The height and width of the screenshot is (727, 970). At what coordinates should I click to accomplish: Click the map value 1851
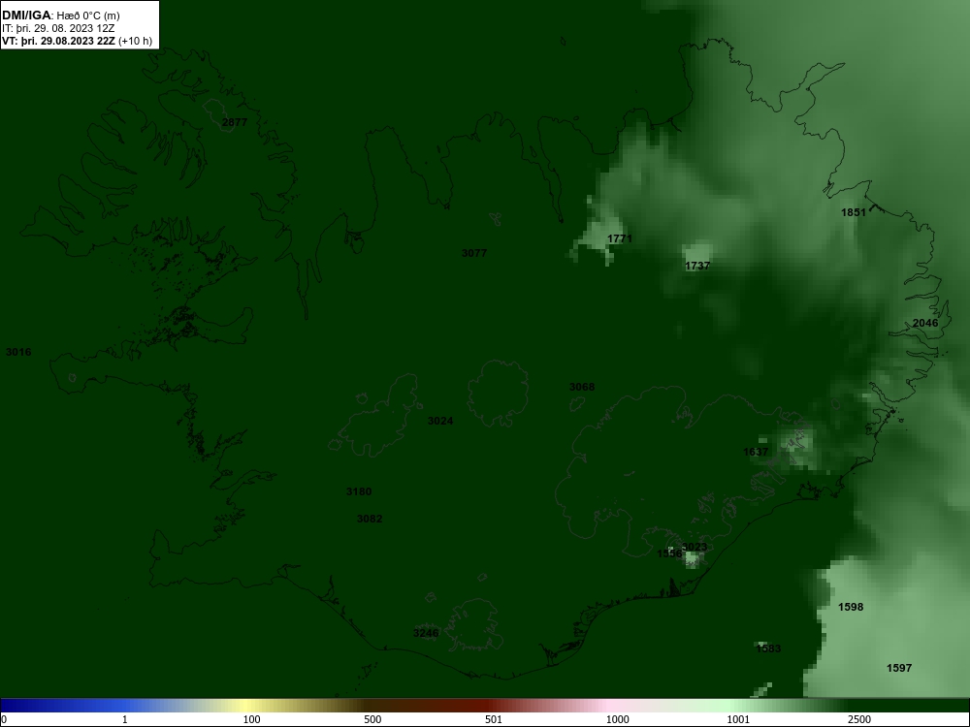tap(854, 212)
